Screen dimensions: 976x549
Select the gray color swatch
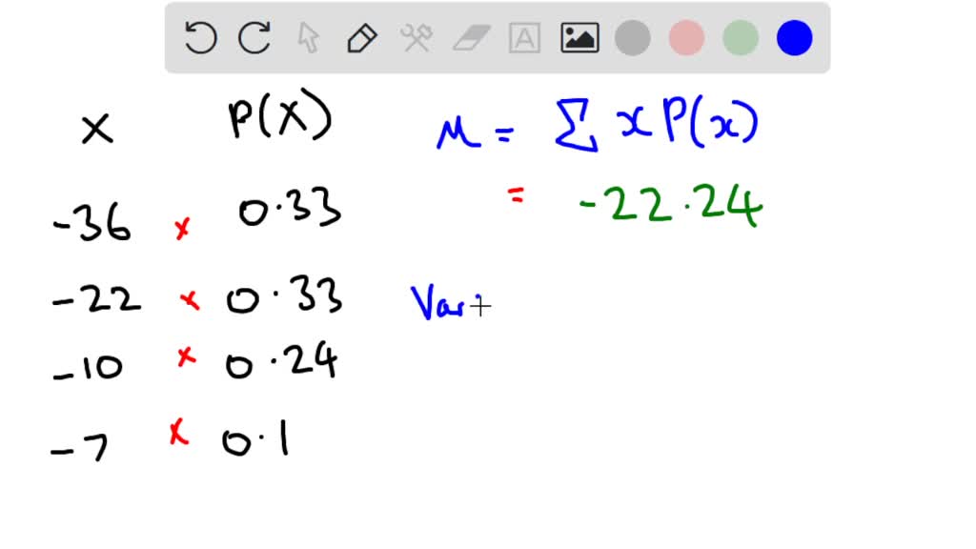pos(634,37)
